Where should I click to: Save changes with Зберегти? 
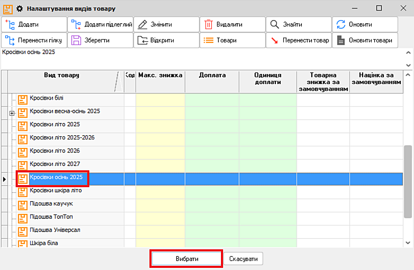(100, 41)
